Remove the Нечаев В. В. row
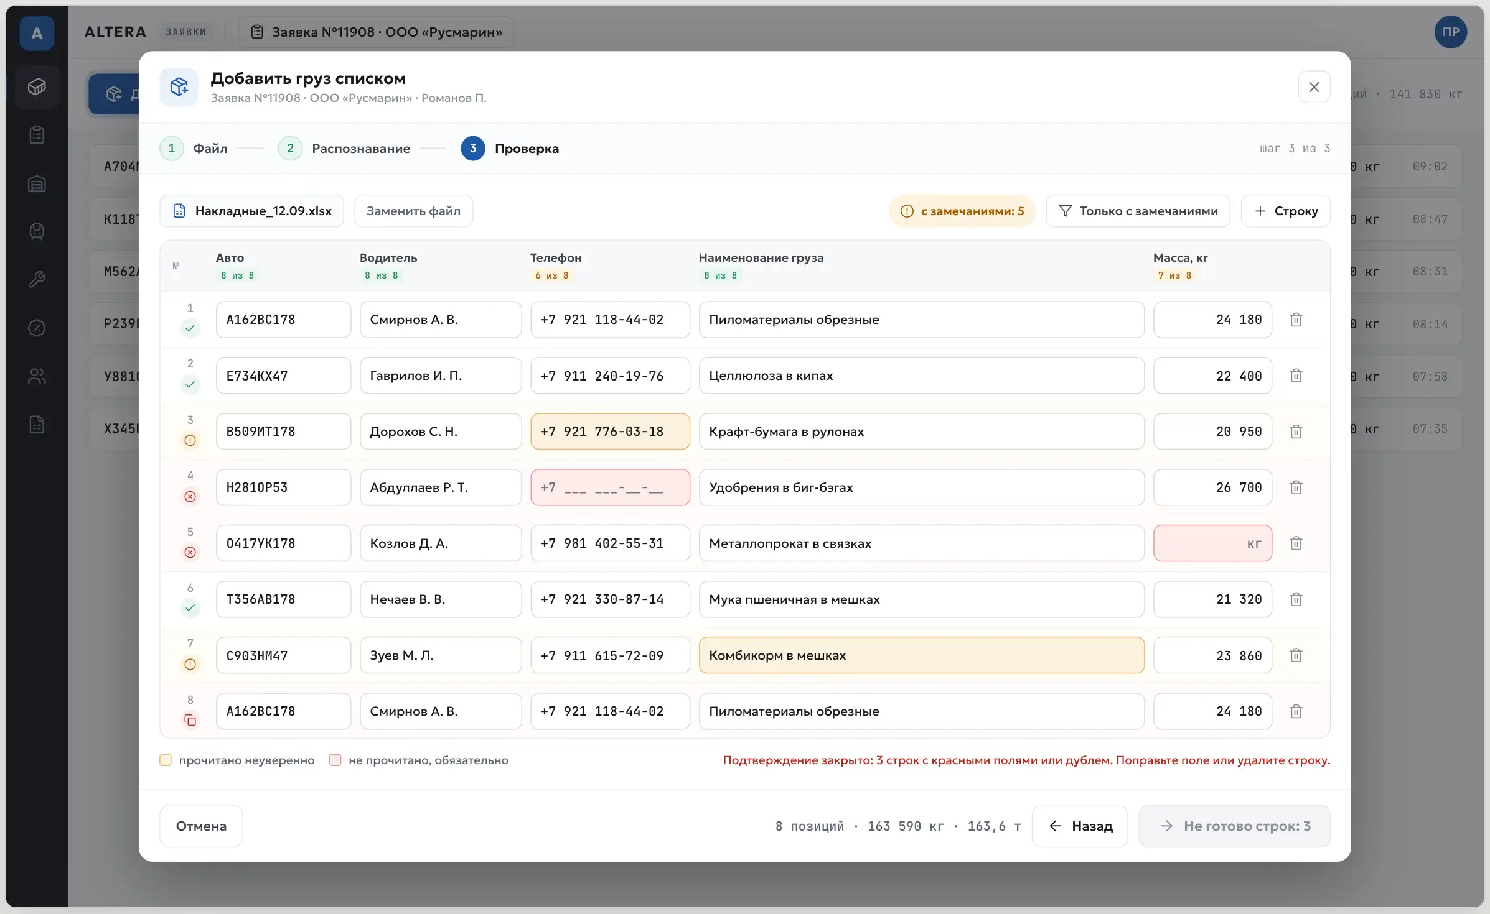The height and width of the screenshot is (914, 1490). coord(1296,599)
